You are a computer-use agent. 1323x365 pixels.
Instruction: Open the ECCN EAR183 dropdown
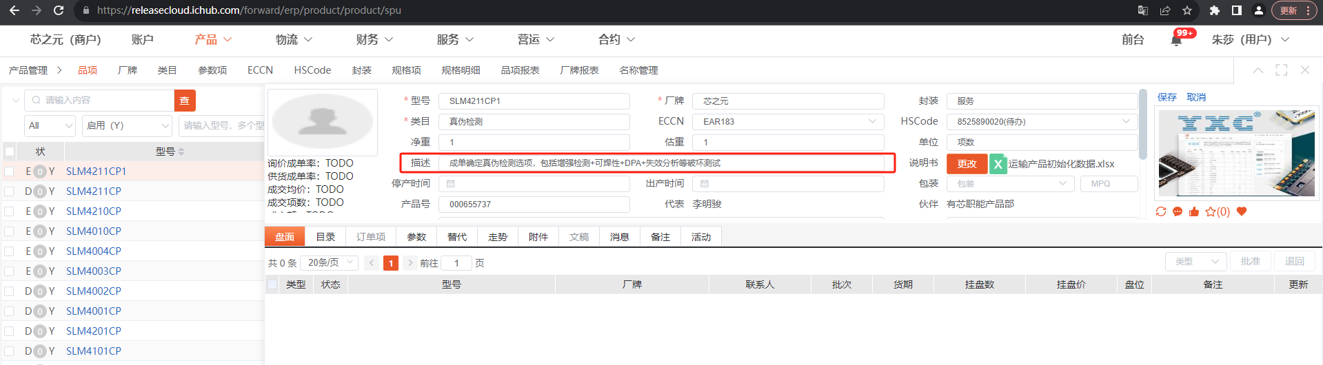pos(788,122)
